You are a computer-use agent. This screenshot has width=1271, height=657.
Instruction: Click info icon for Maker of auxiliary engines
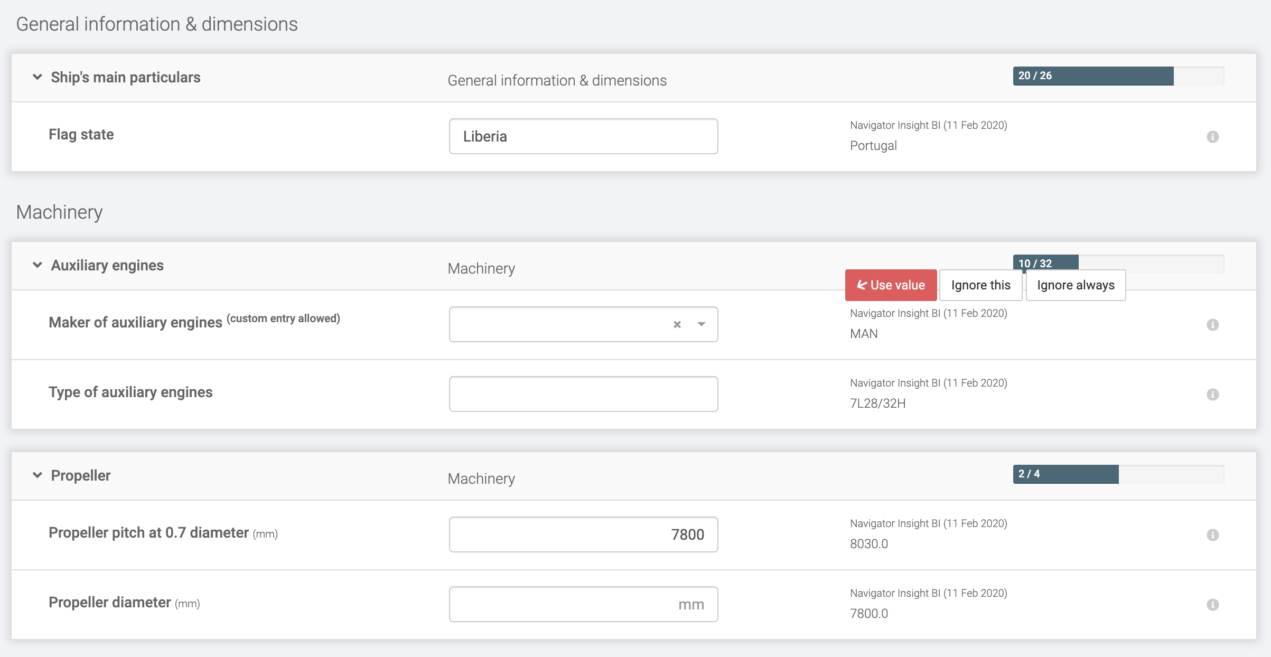pos(1212,325)
